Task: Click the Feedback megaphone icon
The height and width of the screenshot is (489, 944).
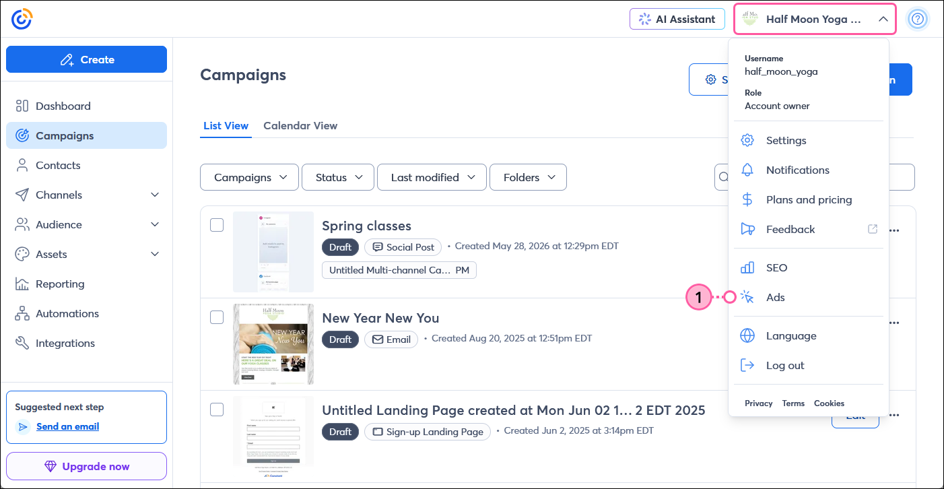Action: point(747,229)
